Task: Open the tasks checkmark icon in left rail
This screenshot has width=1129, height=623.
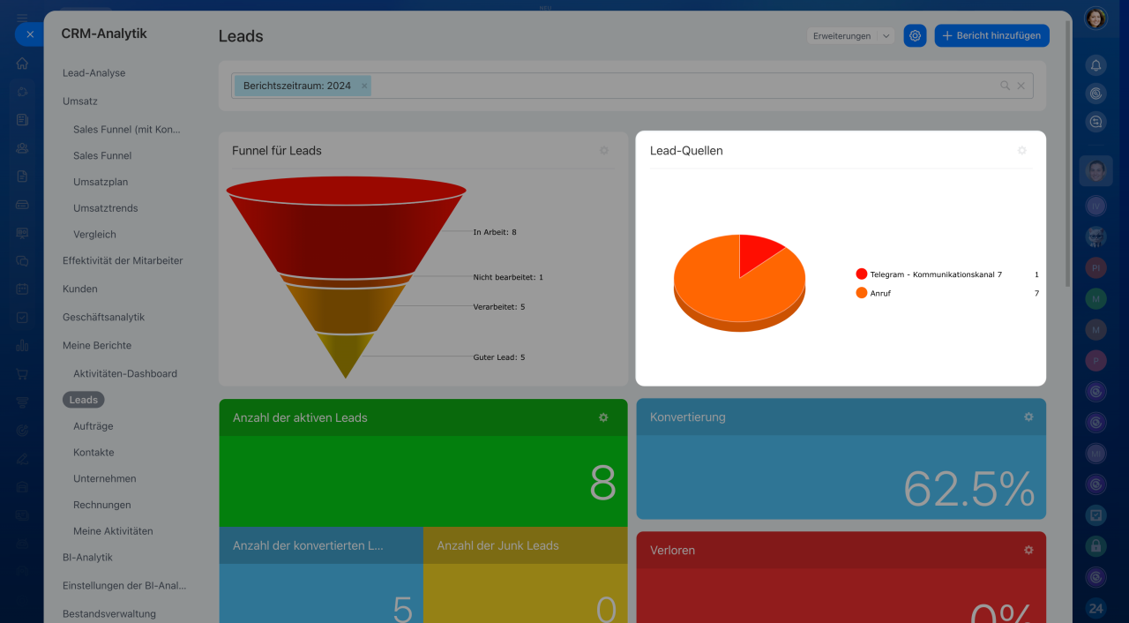Action: [x=22, y=317]
